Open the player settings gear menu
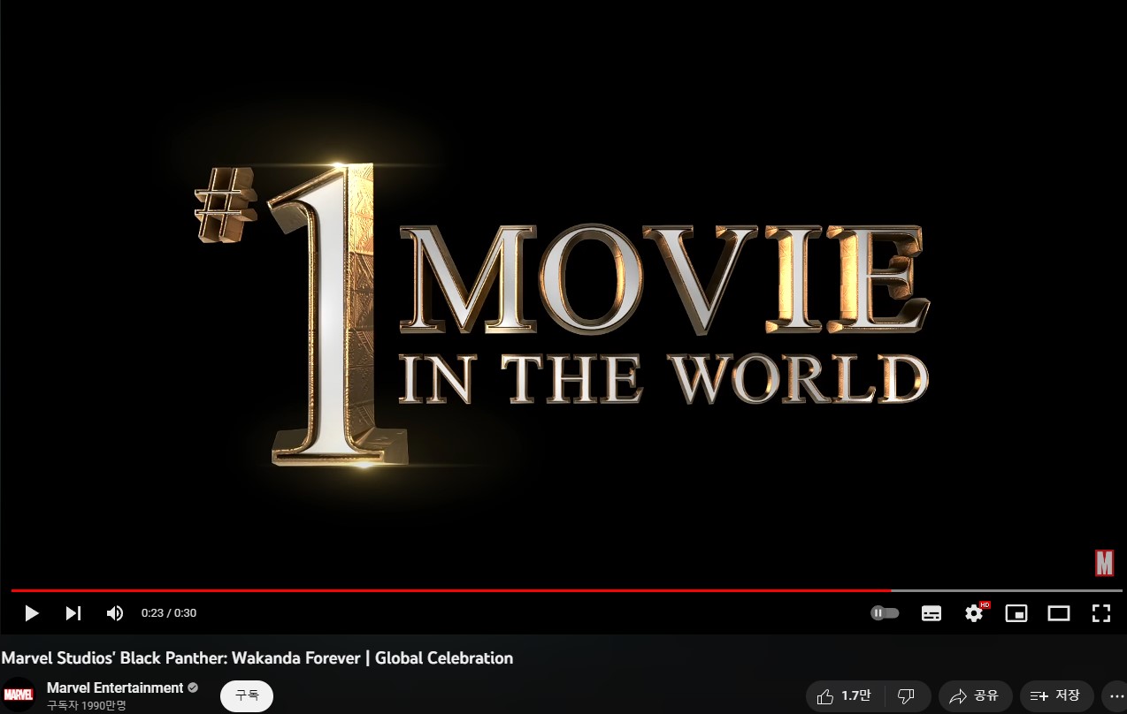This screenshot has height=714, width=1127. (x=974, y=613)
